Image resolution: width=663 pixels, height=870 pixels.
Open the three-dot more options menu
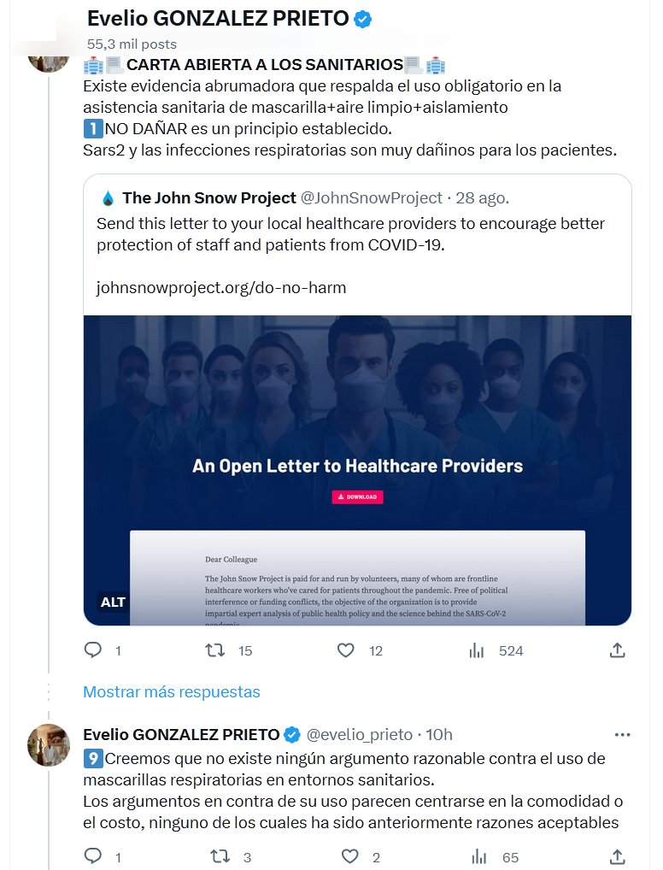coord(623,734)
